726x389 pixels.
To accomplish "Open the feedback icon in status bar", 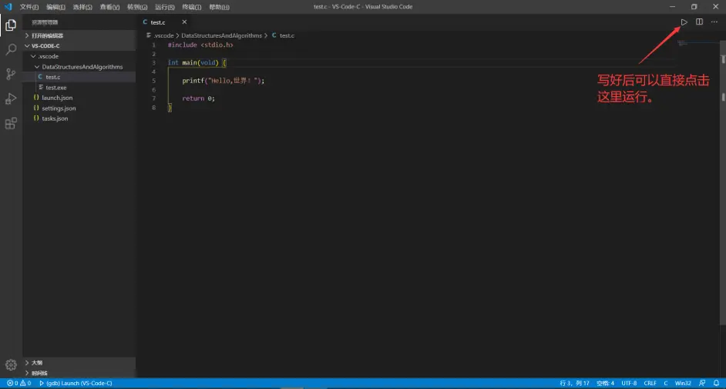I will pyautogui.click(x=701, y=383).
